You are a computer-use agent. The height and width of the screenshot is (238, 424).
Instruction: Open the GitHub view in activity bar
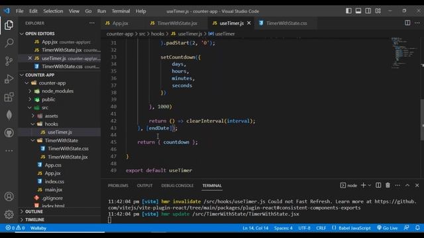pyautogui.click(x=9, y=133)
